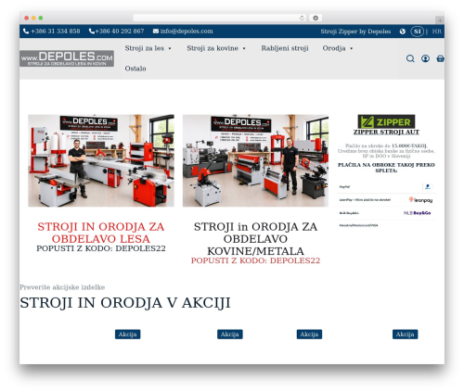Click 'POPUSTI Z KODO: DEPOLES22' under LESA heading
This screenshot has height=392, width=464.
click(101, 248)
